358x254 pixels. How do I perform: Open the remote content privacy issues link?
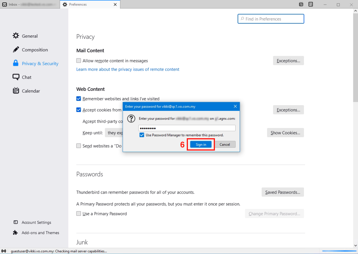pyautogui.click(x=128, y=69)
